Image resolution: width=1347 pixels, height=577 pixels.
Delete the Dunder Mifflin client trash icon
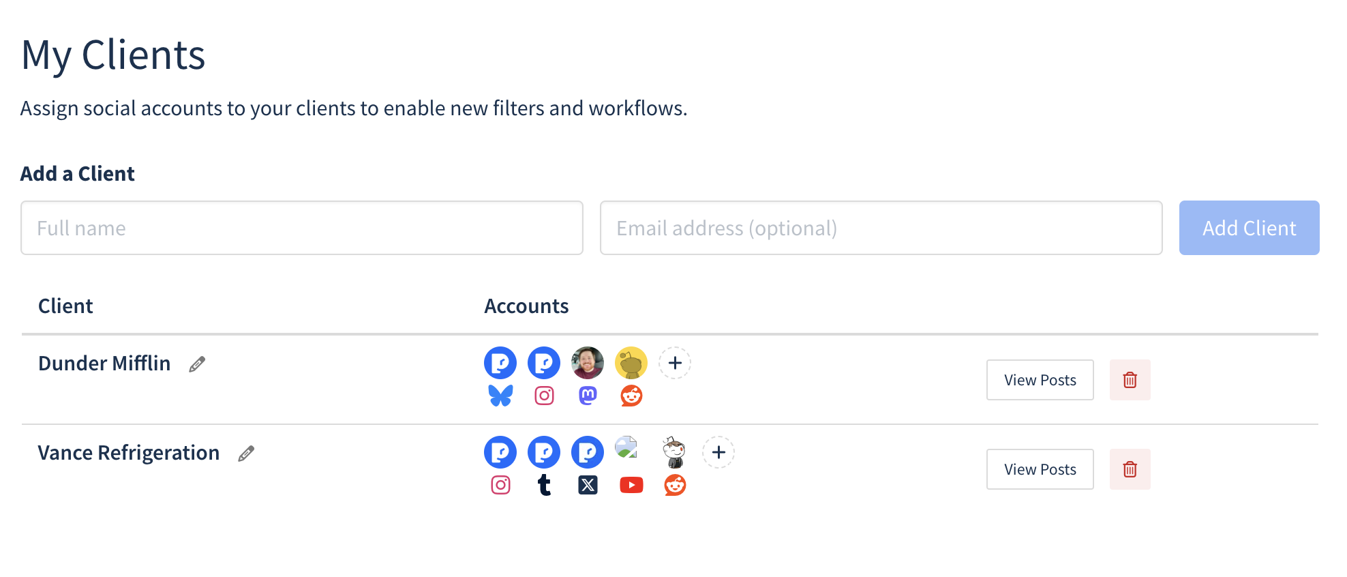[x=1130, y=380]
